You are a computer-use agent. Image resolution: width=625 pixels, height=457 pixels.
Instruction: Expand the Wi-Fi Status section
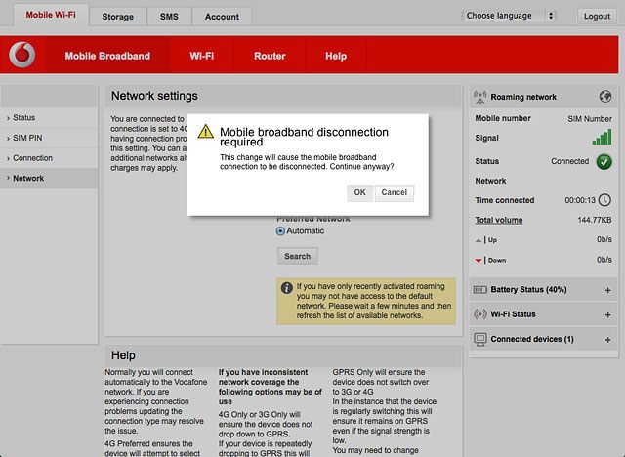(607, 314)
